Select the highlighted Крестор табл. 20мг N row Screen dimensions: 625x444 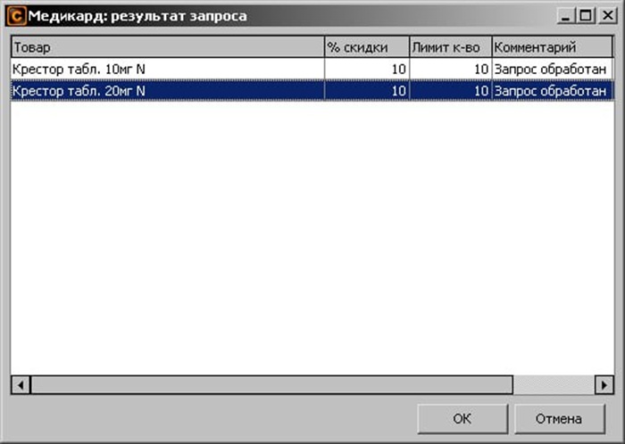pos(166,90)
